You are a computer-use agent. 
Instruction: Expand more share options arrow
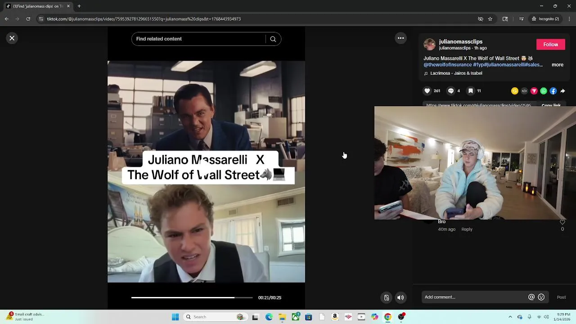[562, 91]
